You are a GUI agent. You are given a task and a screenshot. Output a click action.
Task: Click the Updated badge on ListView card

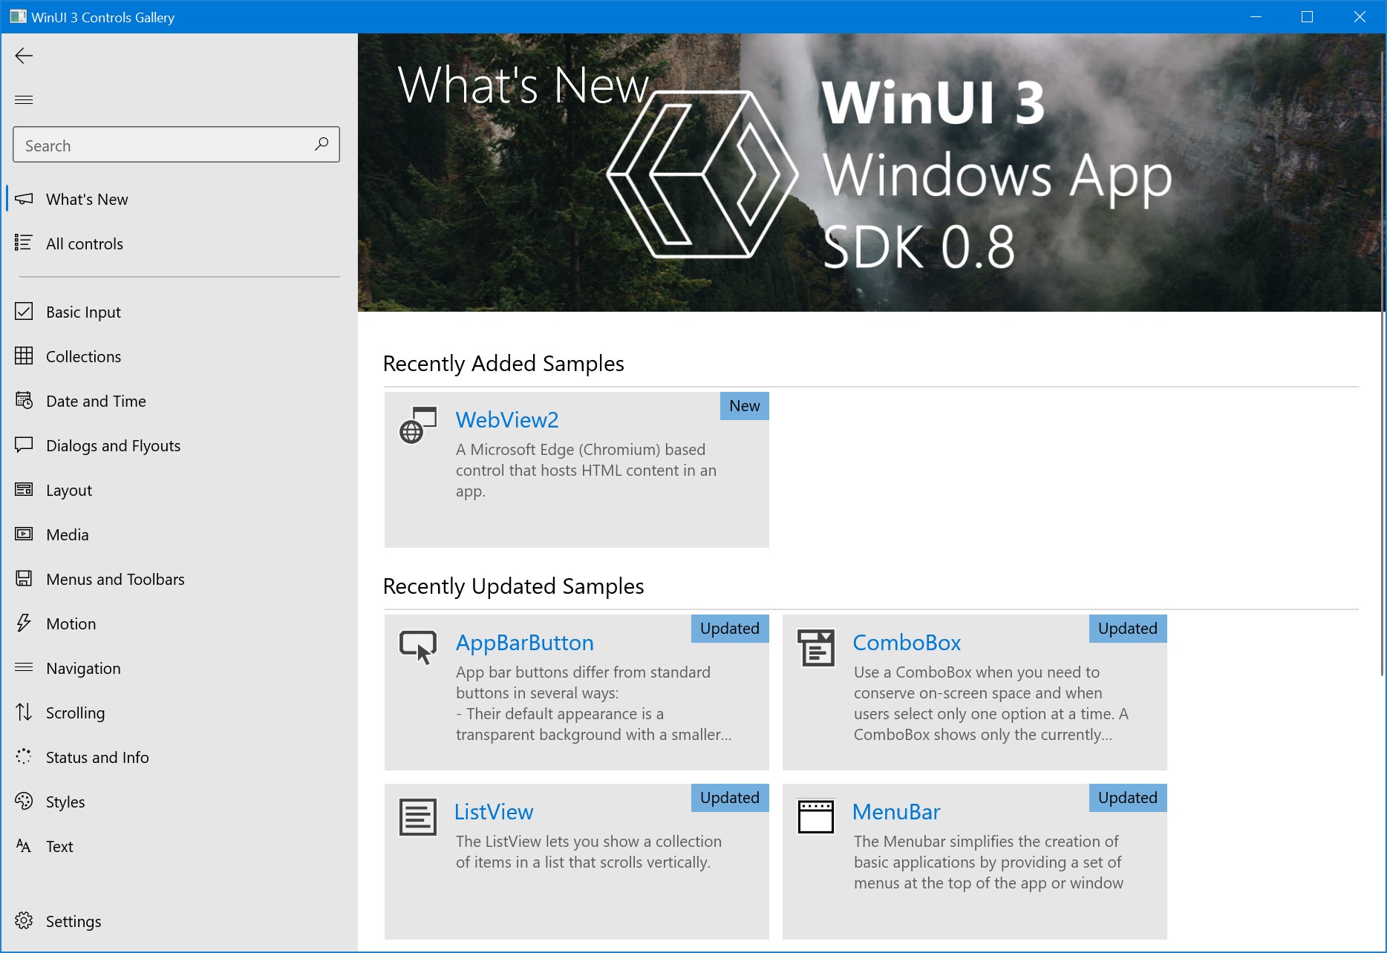pos(730,798)
